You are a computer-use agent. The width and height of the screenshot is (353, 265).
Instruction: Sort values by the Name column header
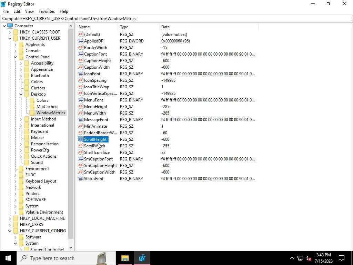click(97, 27)
